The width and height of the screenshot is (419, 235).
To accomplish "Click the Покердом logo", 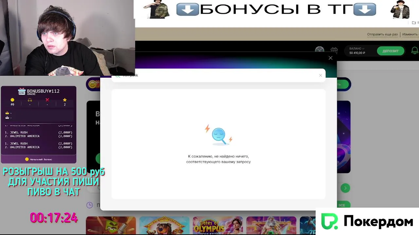I will pos(367,222).
